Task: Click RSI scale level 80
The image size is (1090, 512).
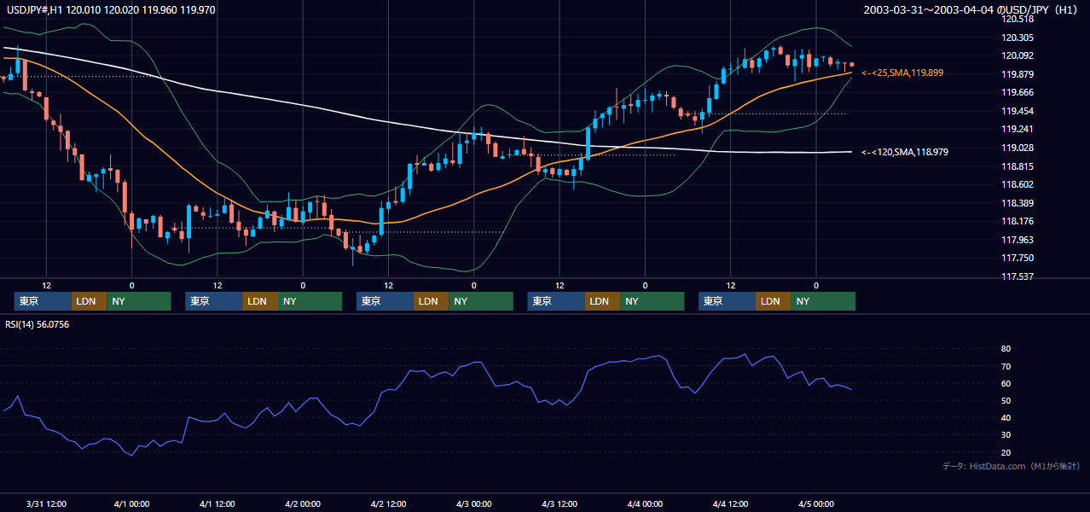Action: 1006,349
